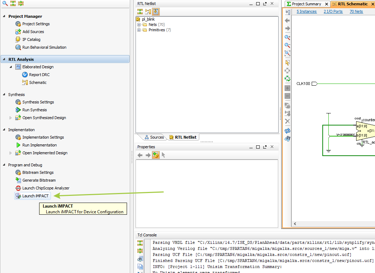Click the binoculars Find icon in schematic toolbar
This screenshot has width=375, height=273.
(x=287, y=139)
